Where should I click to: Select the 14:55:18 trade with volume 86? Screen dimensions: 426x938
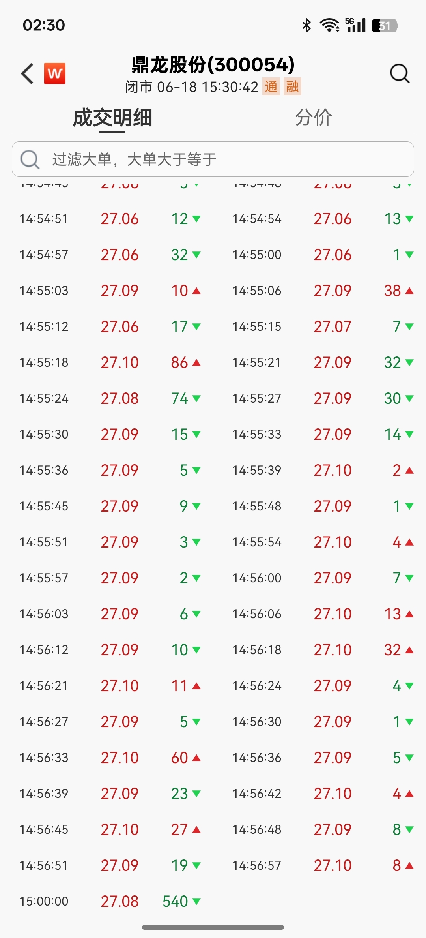tap(110, 362)
